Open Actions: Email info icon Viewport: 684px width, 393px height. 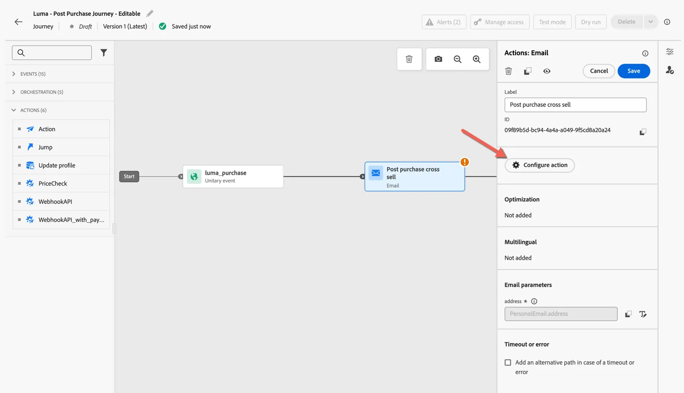645,53
